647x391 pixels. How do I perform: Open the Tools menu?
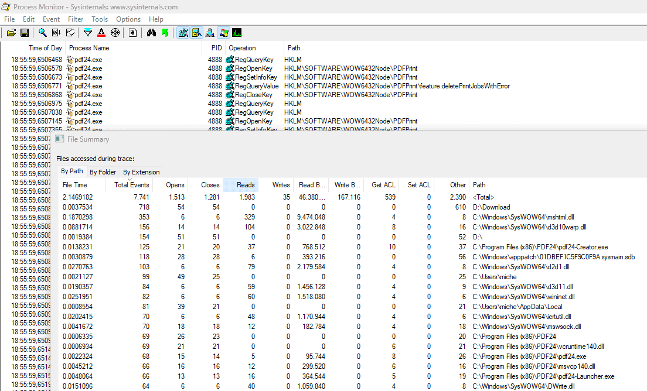click(100, 19)
